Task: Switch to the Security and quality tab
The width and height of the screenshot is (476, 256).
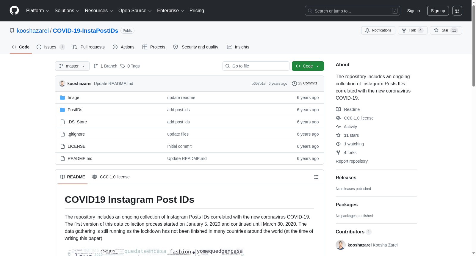Action: pyautogui.click(x=196, y=47)
